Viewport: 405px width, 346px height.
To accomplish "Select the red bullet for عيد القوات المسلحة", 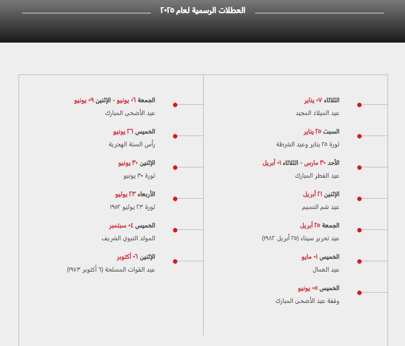I will [175, 261].
